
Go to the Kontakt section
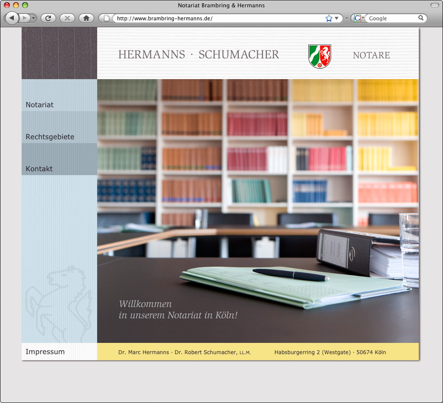39,169
